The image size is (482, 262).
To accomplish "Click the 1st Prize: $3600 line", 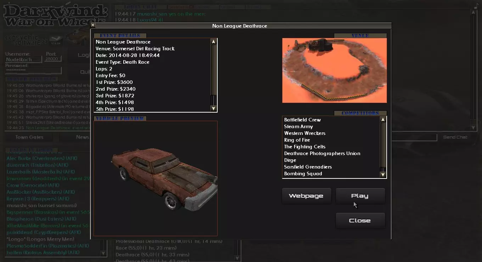I will (x=114, y=82).
